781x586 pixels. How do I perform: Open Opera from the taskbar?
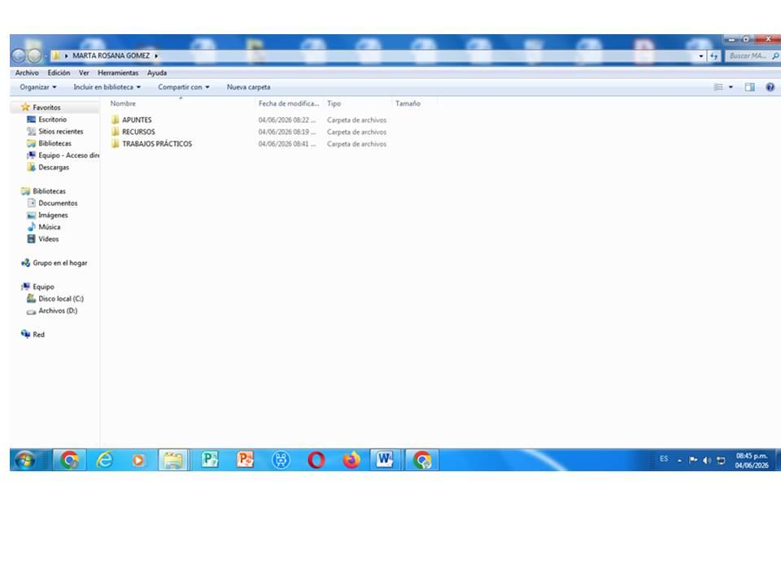pyautogui.click(x=316, y=460)
